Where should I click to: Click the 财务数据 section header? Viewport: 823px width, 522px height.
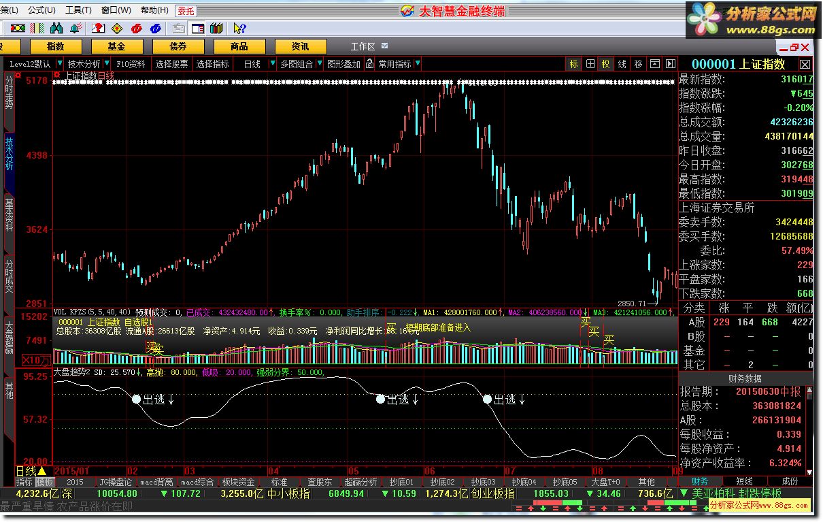pos(745,378)
